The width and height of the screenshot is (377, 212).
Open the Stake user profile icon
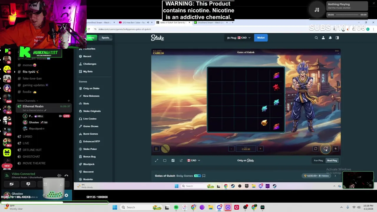(x=323, y=38)
